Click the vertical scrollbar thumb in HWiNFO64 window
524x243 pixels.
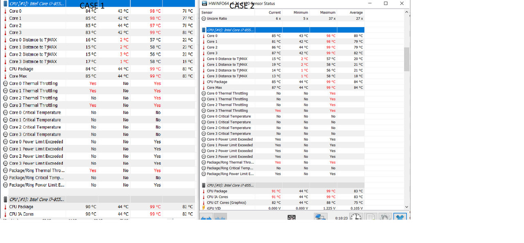(x=407, y=59)
